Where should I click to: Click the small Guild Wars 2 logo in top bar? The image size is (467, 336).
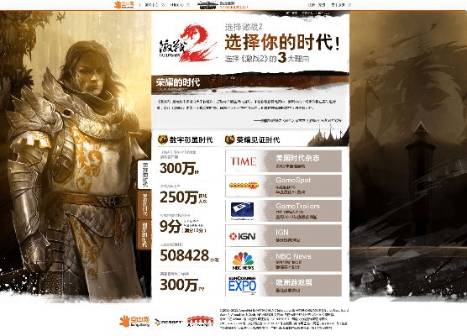point(207,4)
